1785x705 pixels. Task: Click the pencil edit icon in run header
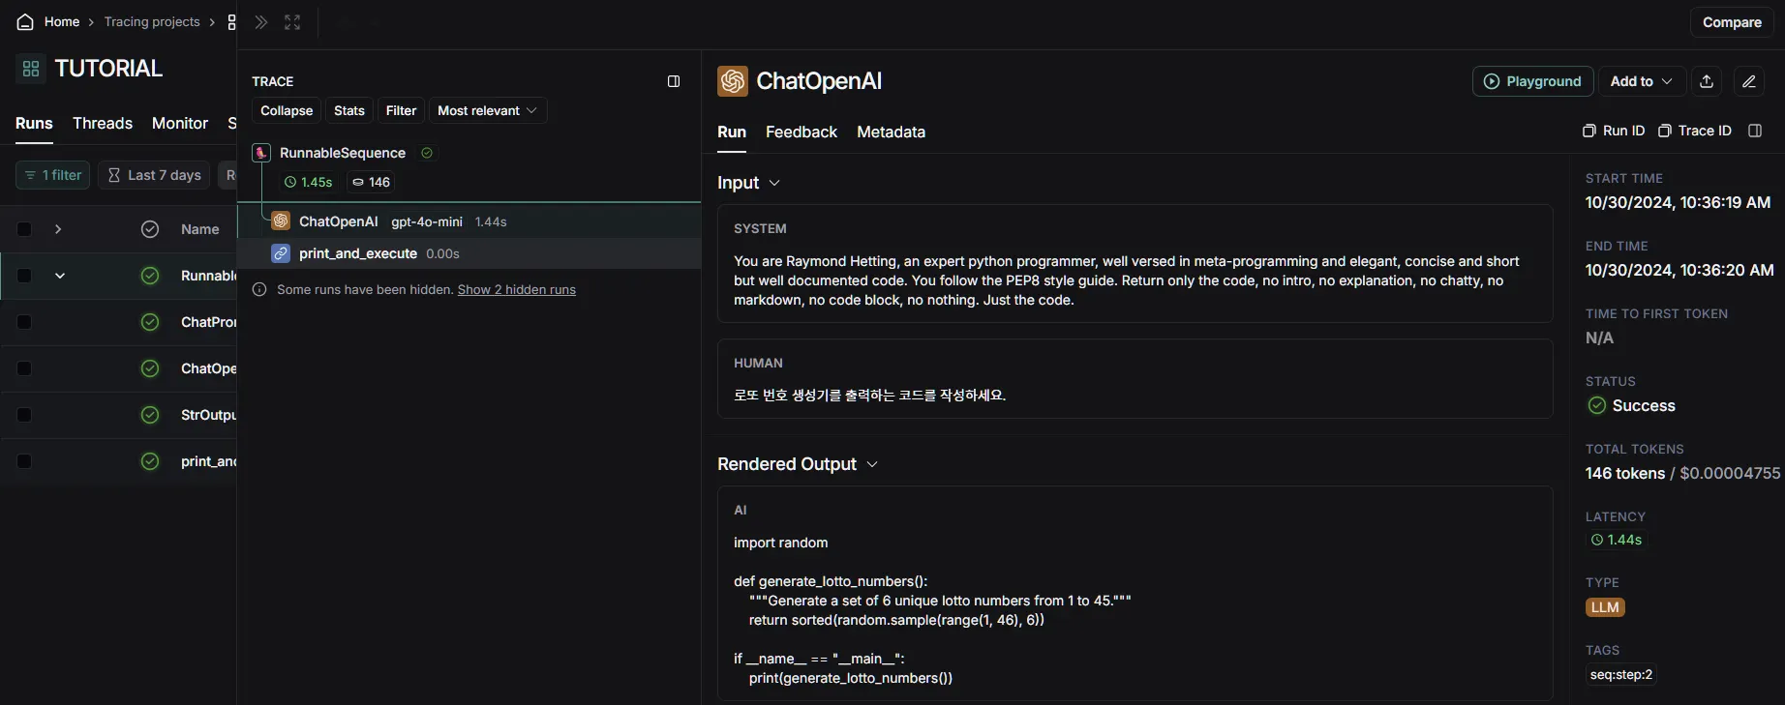pyautogui.click(x=1749, y=81)
